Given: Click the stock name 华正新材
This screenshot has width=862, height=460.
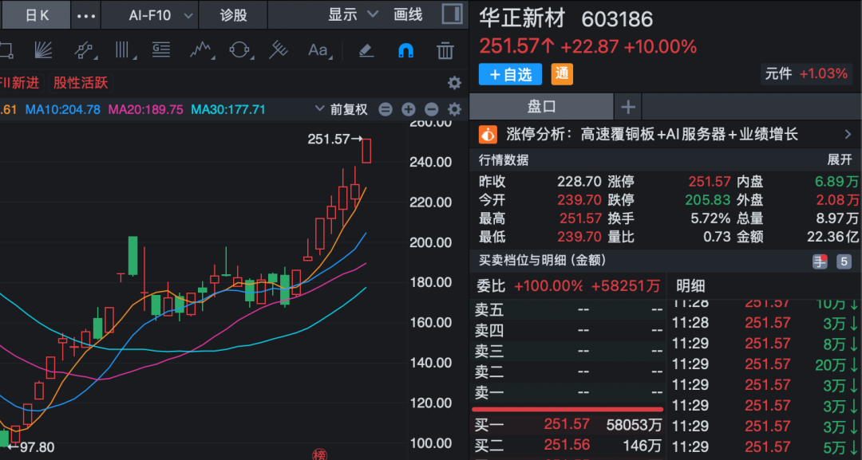Looking at the screenshot, I should [x=522, y=19].
